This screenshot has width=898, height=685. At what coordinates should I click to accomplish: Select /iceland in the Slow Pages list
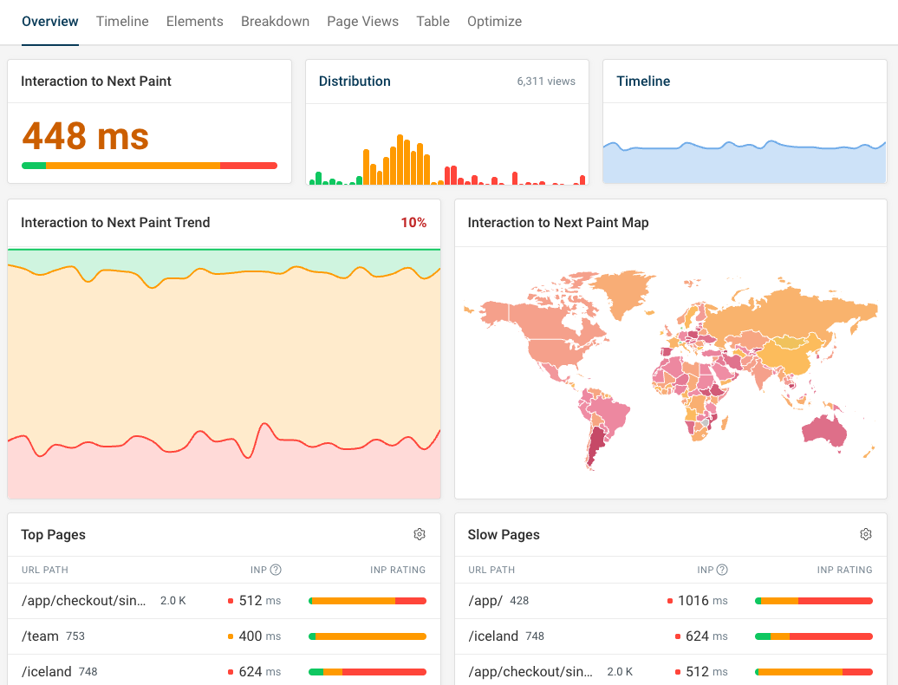(493, 636)
